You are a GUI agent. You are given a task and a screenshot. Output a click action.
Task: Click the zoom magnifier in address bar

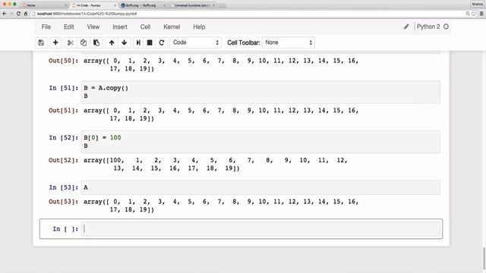point(468,14)
